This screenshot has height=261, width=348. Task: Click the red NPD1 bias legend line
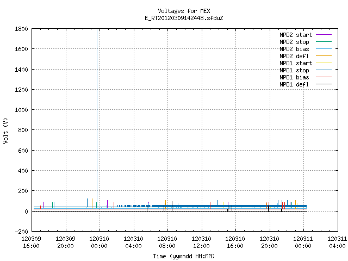(324, 77)
